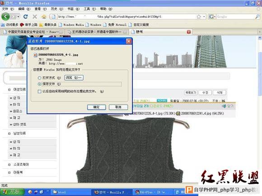Open the 书签 bookmarks menu
Image resolution: width=262 pixels, height=196 pixels.
coord(73,9)
